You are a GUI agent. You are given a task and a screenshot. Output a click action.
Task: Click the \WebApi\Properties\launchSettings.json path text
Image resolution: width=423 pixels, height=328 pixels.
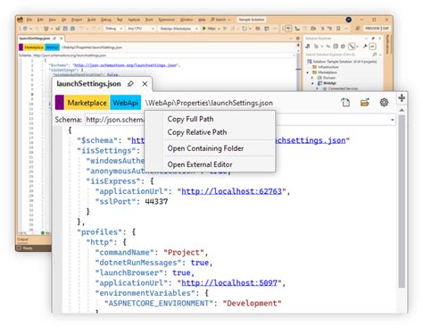pyautogui.click(x=209, y=103)
